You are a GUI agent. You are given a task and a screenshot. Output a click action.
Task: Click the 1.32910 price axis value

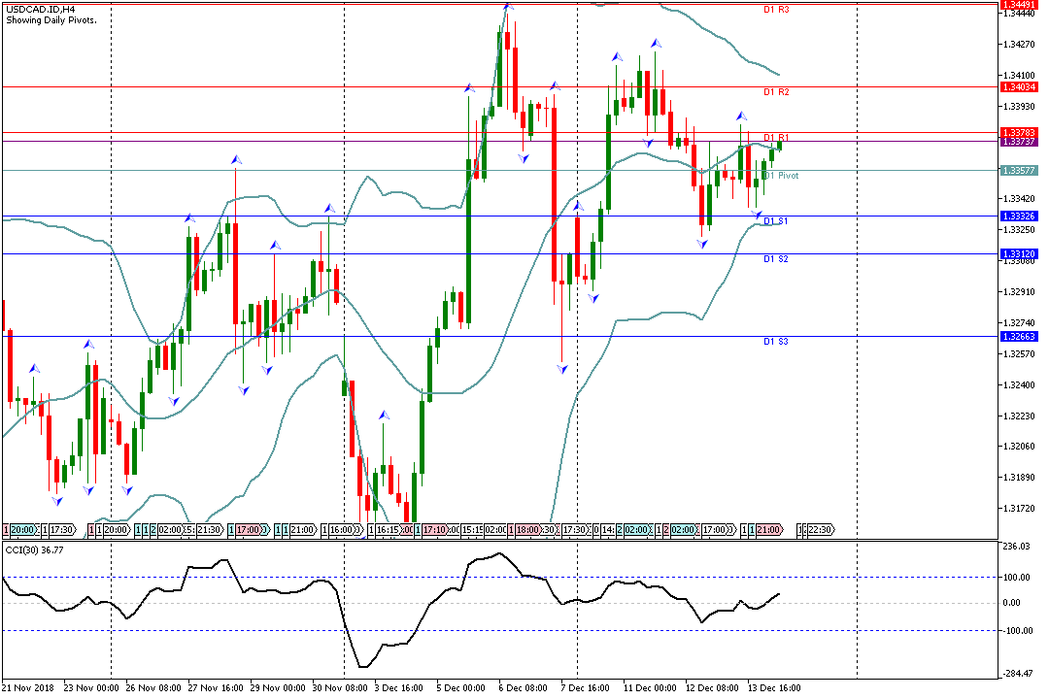1018,292
